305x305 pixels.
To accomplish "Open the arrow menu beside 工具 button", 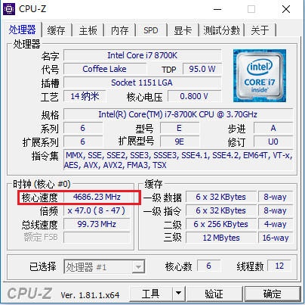I will 178,293.
